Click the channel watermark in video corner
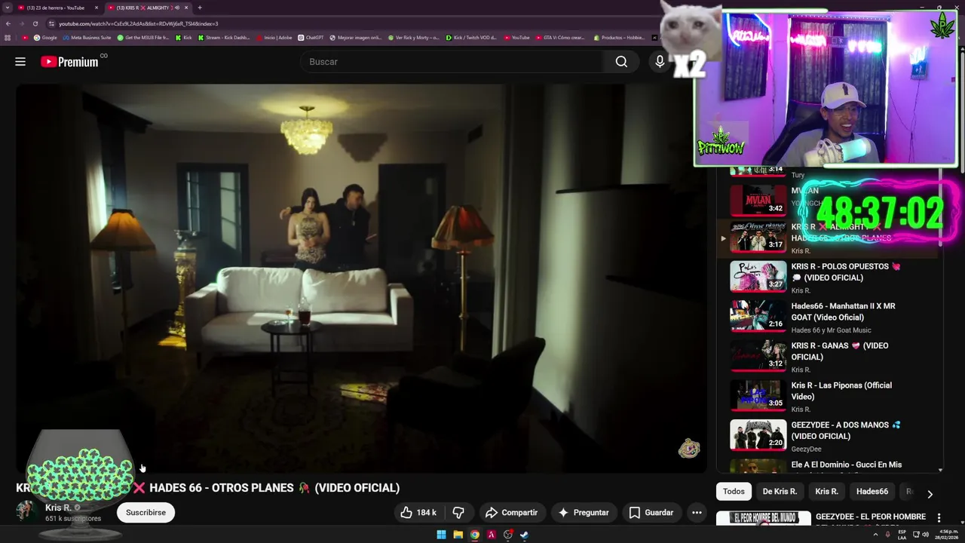The image size is (965, 543). [x=689, y=449]
